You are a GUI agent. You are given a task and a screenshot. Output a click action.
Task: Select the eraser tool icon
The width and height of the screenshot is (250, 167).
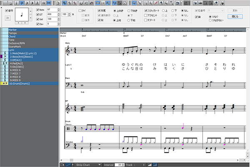(216, 3)
